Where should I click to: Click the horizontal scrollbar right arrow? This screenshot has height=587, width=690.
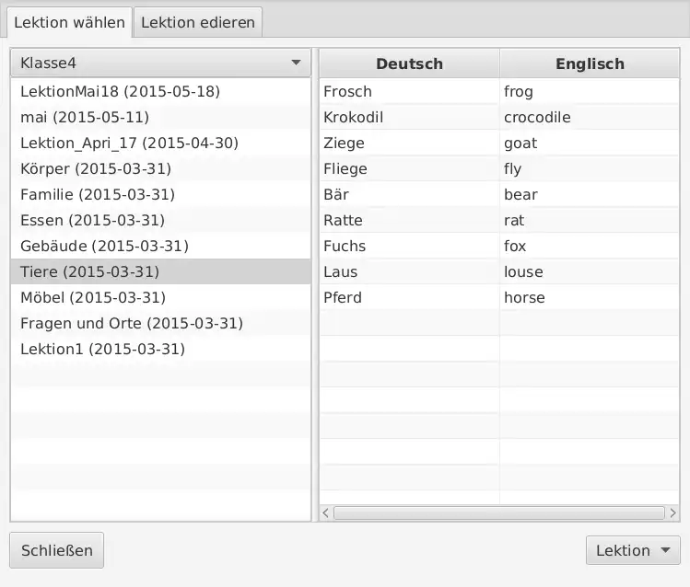pos(674,513)
